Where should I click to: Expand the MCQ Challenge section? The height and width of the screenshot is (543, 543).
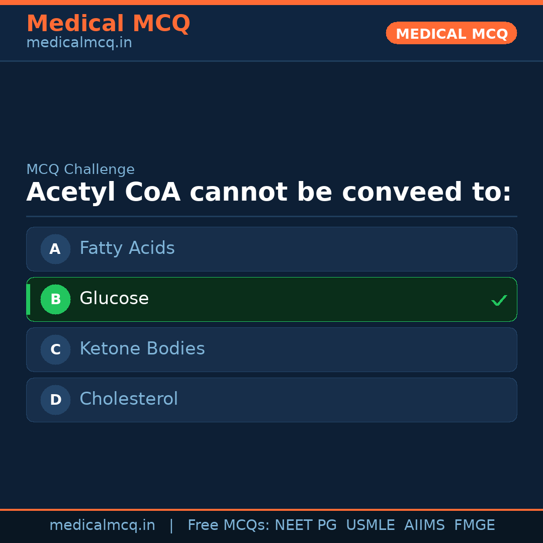click(x=80, y=169)
